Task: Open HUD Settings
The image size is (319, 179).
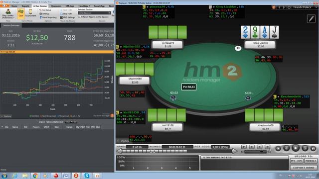Action: 68,17
